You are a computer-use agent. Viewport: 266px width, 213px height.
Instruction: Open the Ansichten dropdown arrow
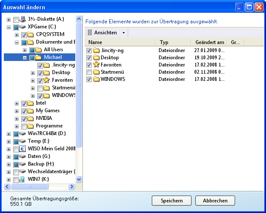click(x=123, y=33)
